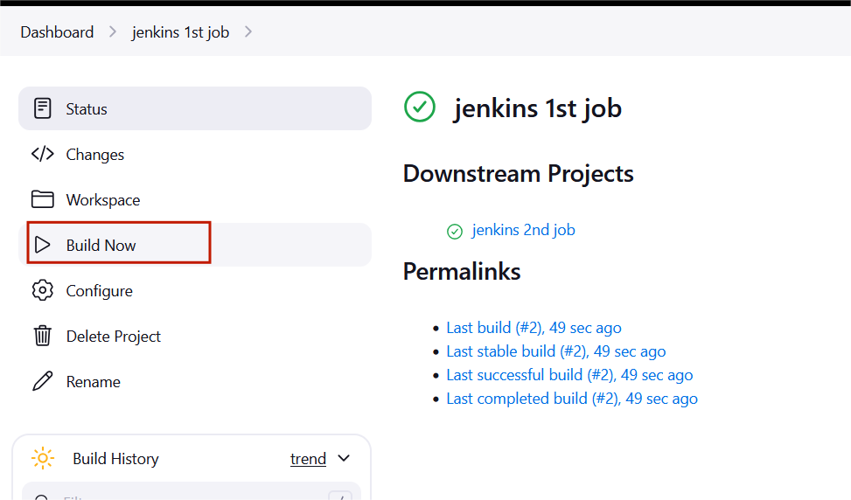Click the Delete Project trash icon
This screenshot has width=851, height=500.
42,337
